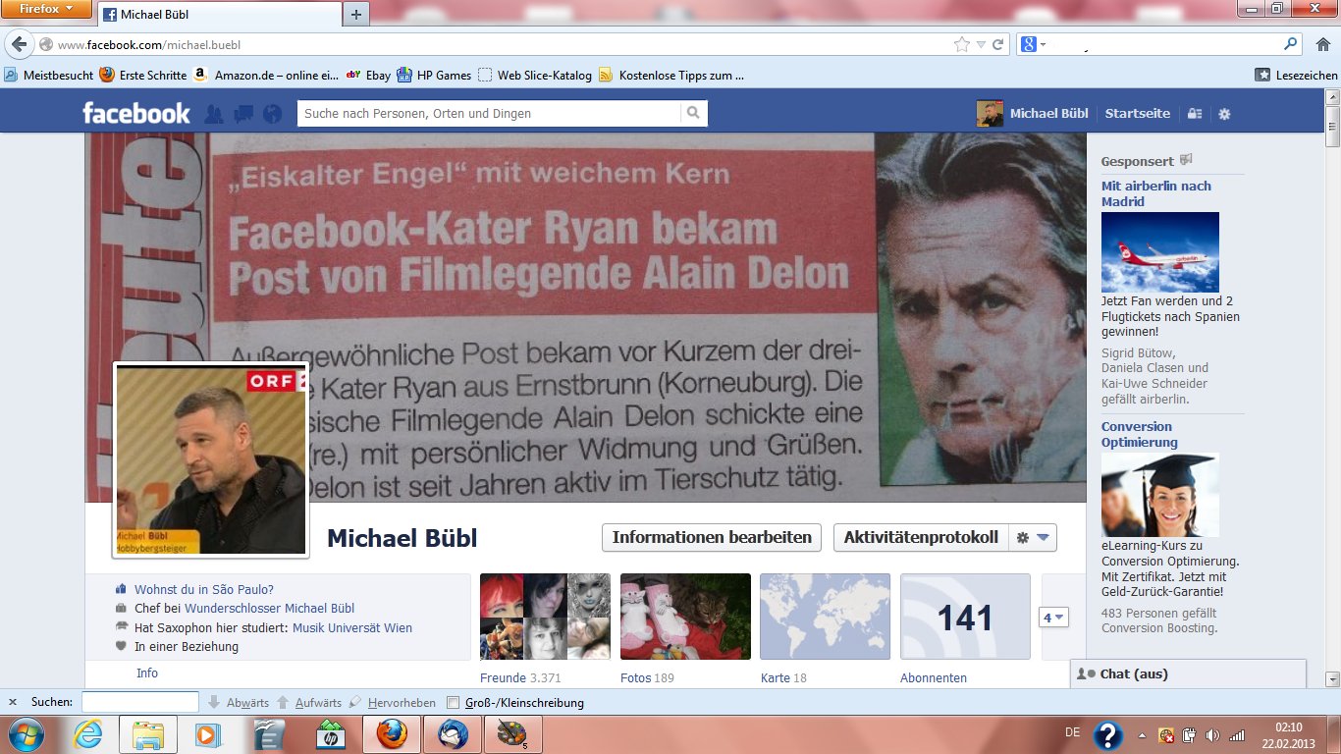This screenshot has height=754, width=1341.
Task: Open Kostenlose Tipps feed bookmark
Action: [671, 75]
